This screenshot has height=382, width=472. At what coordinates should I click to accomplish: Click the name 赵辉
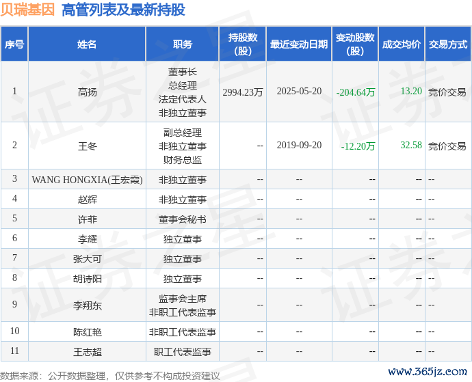point(88,200)
